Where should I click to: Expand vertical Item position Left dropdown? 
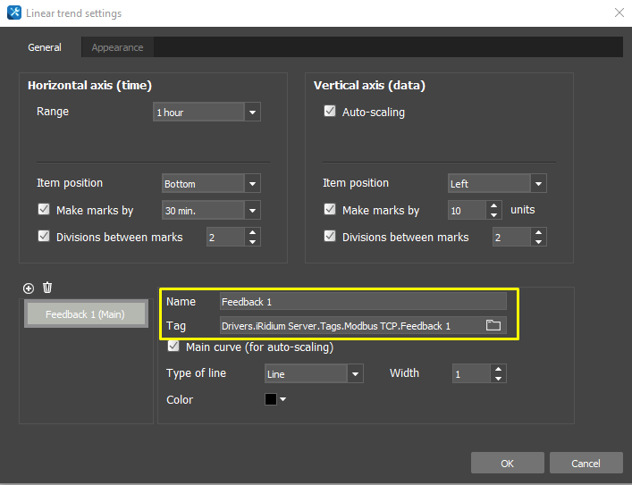tap(538, 184)
